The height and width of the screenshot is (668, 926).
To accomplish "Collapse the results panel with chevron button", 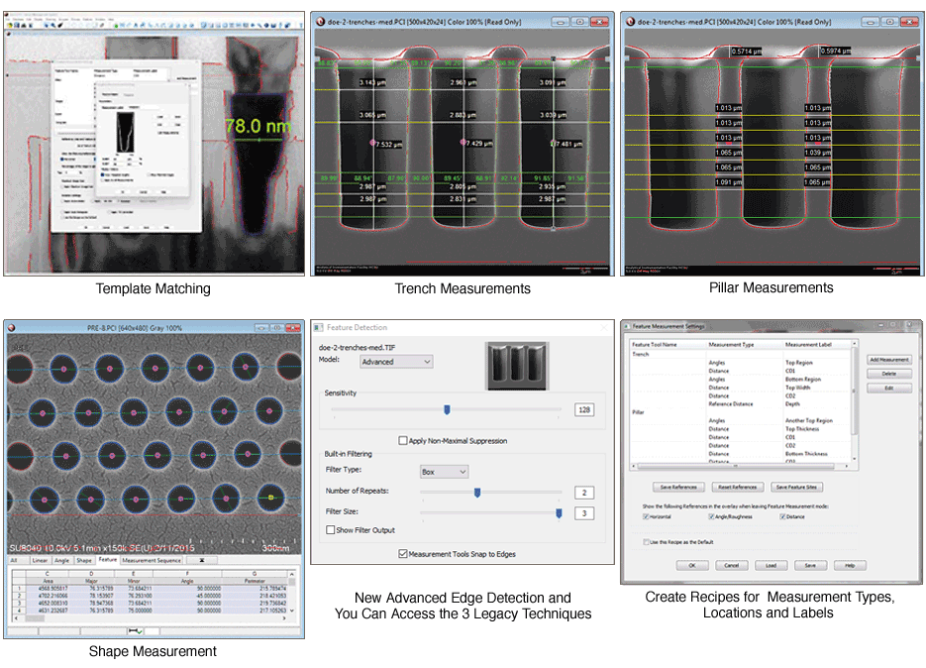I will pos(201,560).
